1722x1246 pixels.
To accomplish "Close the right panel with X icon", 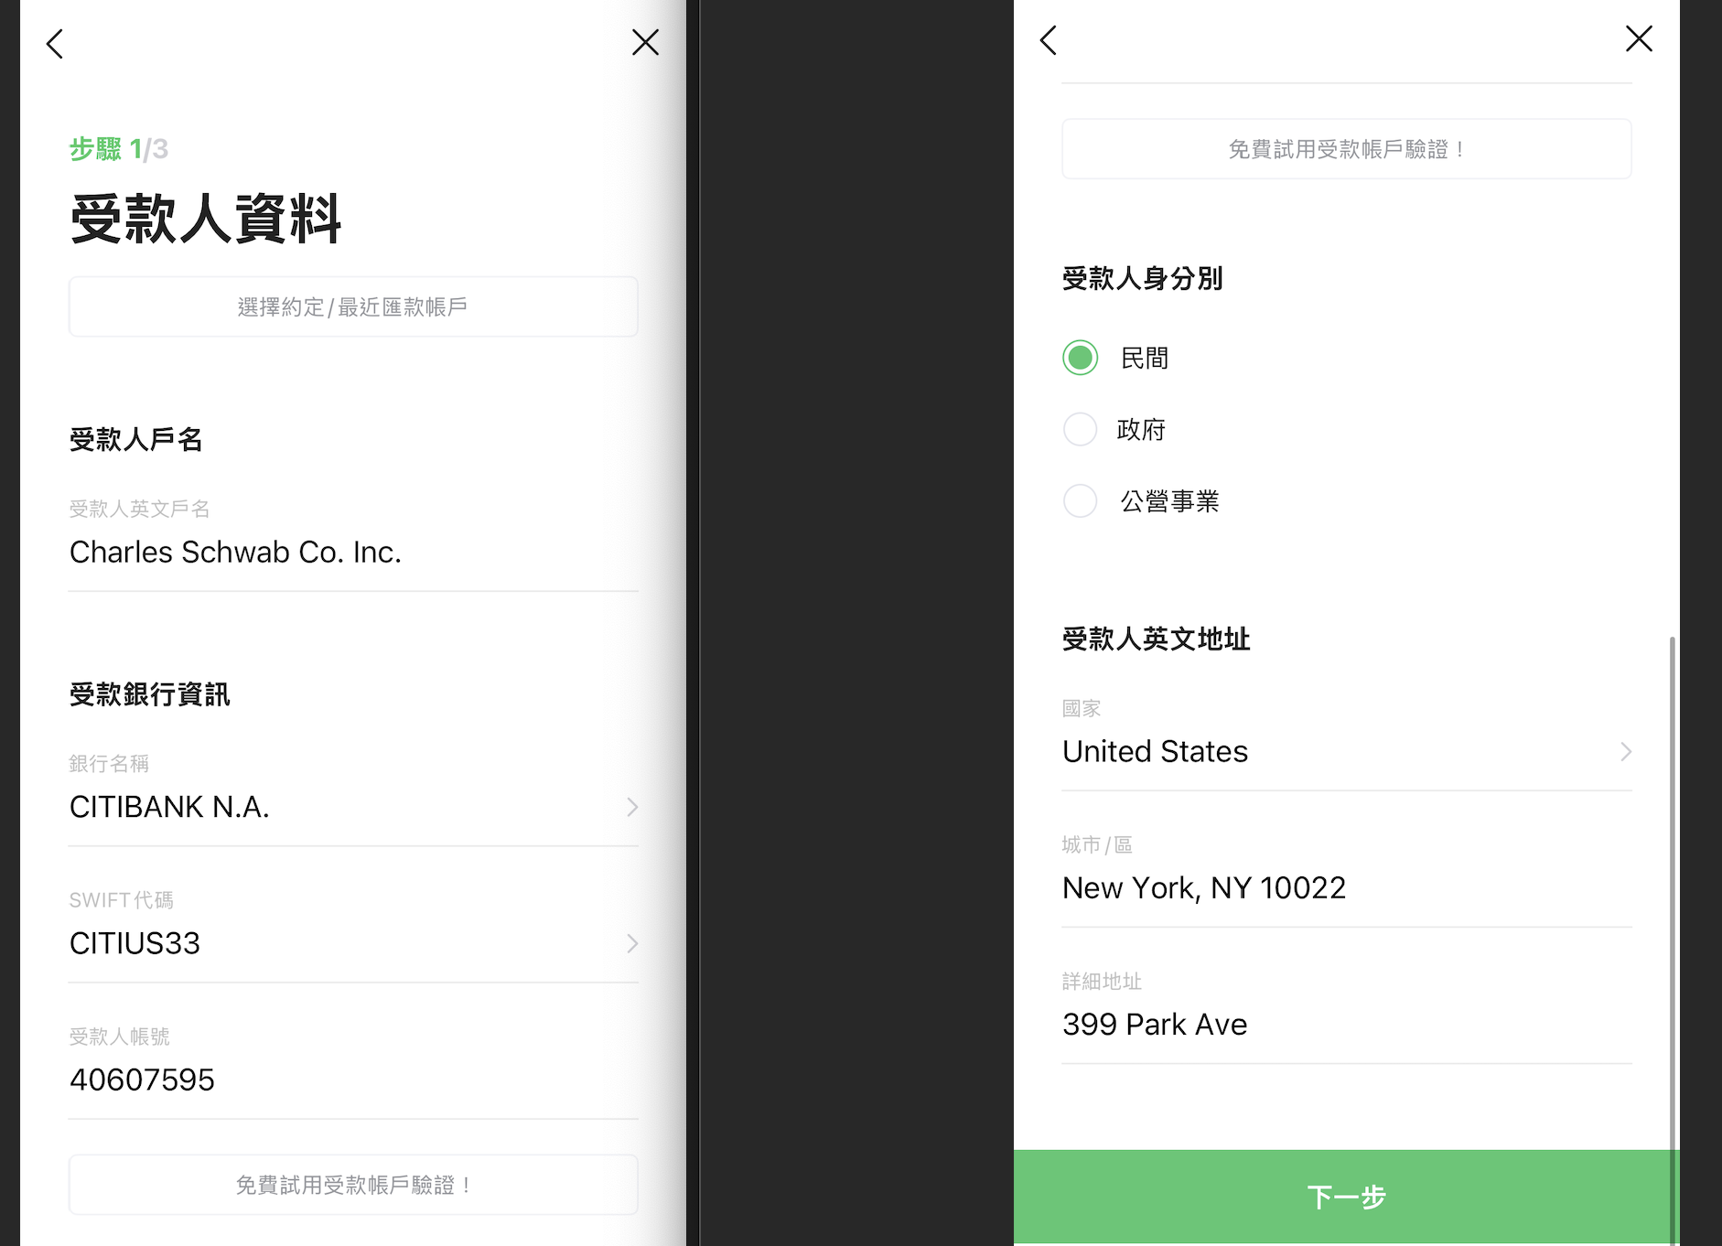I will click(x=1639, y=38).
